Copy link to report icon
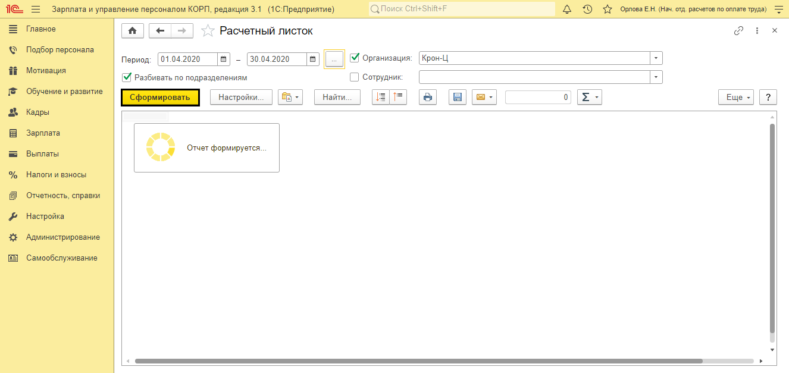The height and width of the screenshot is (373, 789). (738, 31)
